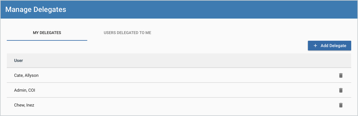Click the Manage Delegates page title
Screen dimensions: 358x116
point(36,9)
